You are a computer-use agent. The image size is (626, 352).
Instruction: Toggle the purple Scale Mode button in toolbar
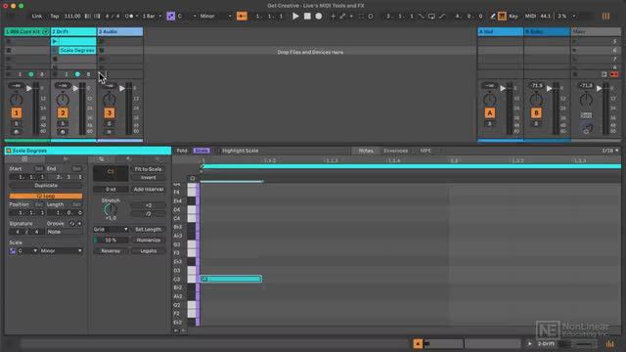[170, 16]
